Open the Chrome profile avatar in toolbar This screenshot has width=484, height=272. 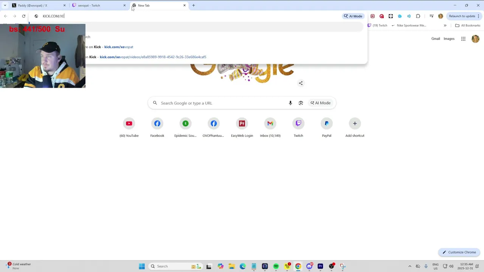pyautogui.click(x=441, y=16)
